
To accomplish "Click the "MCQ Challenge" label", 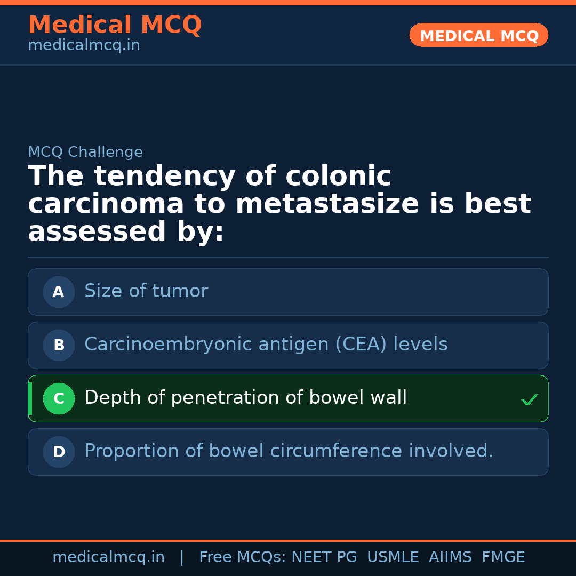I will [85, 152].
